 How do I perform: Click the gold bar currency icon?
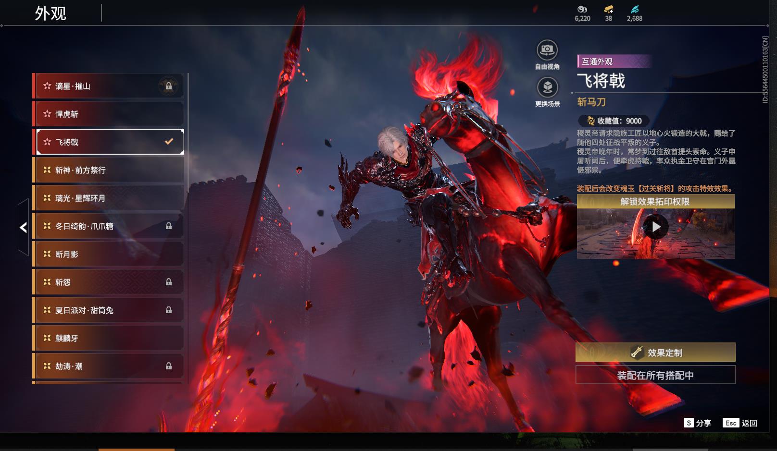point(609,9)
